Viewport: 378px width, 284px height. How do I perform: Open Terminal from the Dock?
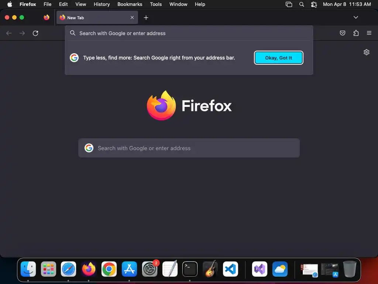click(190, 269)
